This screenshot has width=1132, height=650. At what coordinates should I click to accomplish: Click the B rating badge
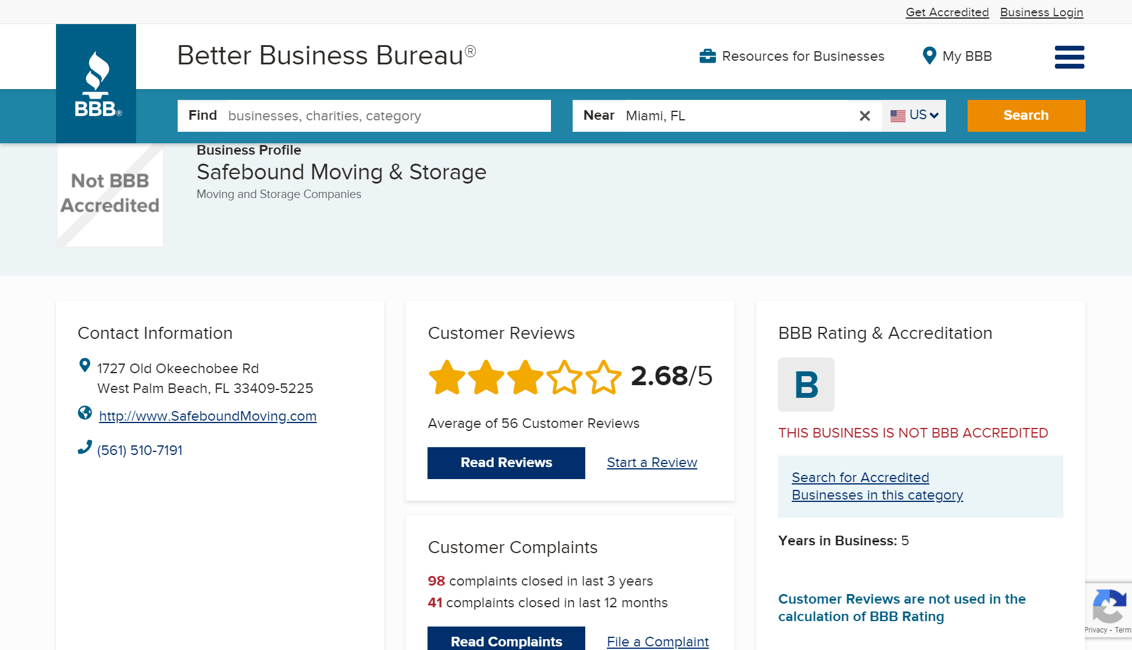806,385
